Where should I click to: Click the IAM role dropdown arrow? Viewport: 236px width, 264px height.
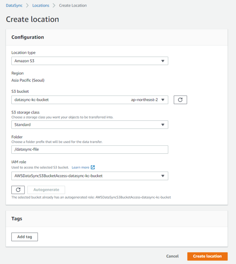tap(163, 176)
